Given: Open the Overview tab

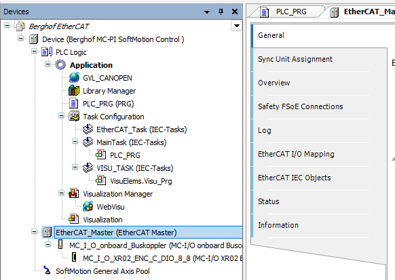Looking at the screenshot, I should pyautogui.click(x=320, y=83).
